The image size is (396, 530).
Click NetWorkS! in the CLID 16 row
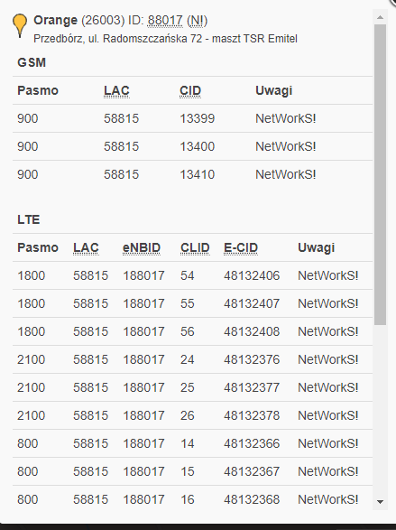point(327,500)
